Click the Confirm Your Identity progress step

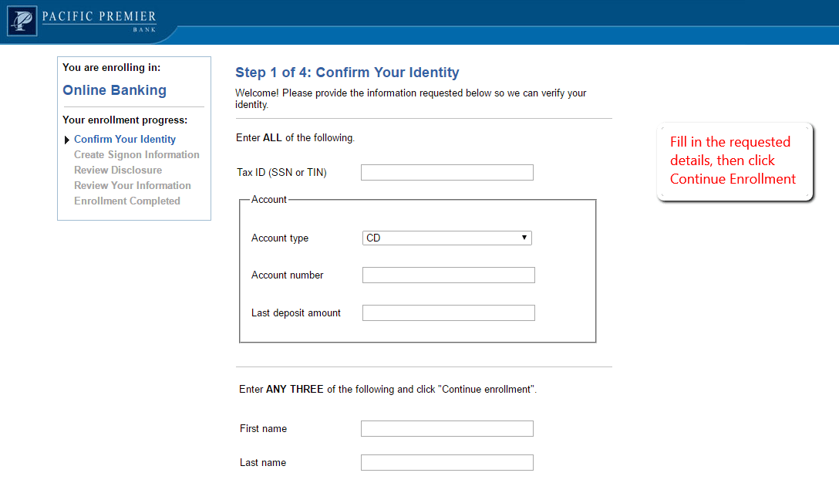click(x=124, y=139)
